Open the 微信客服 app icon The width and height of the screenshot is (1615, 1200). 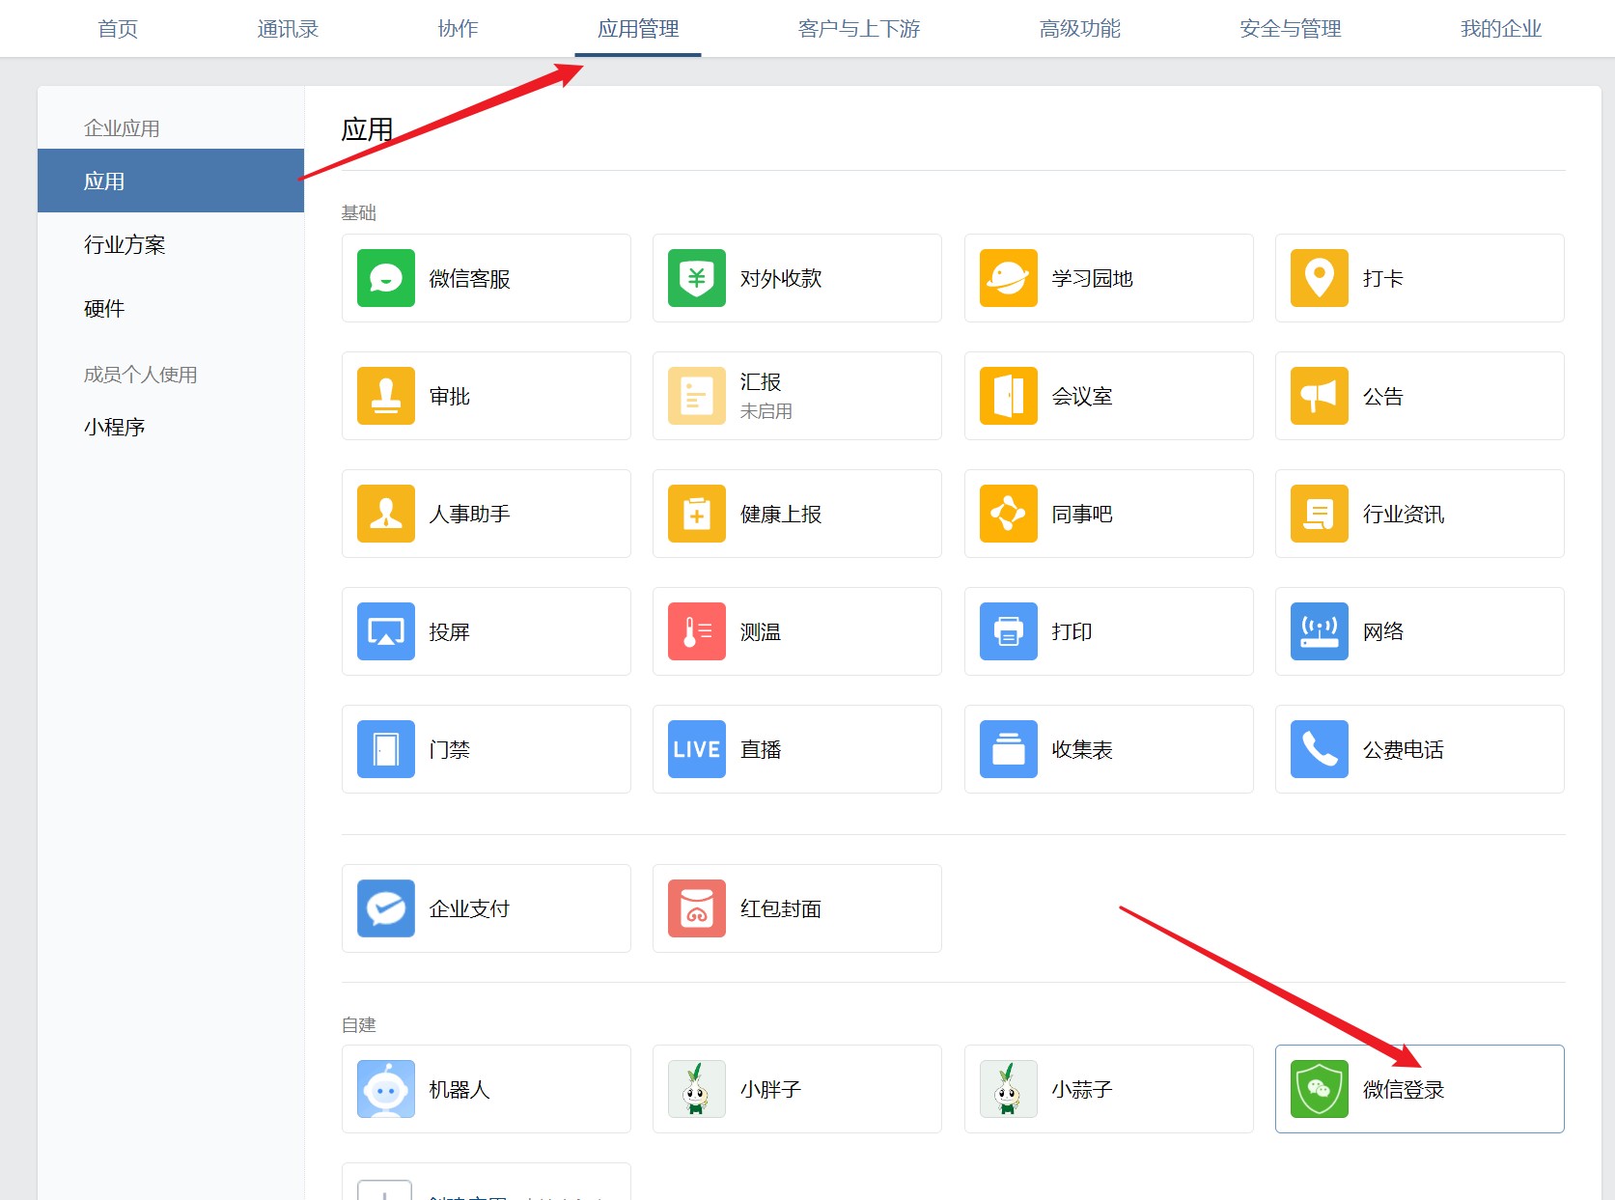(385, 278)
